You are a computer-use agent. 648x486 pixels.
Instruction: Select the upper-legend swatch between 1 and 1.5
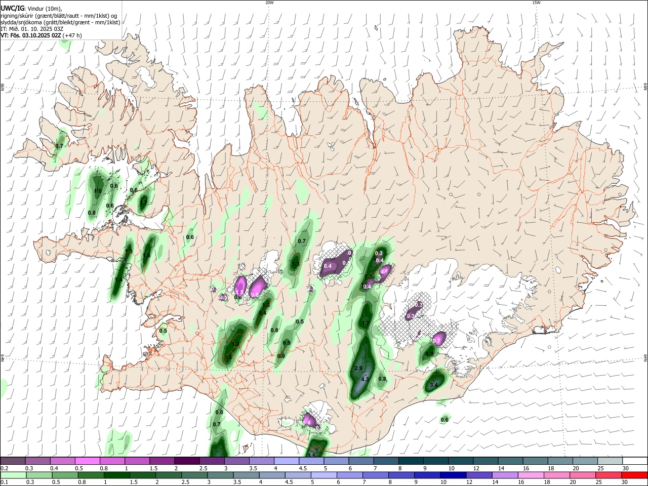pos(137,461)
